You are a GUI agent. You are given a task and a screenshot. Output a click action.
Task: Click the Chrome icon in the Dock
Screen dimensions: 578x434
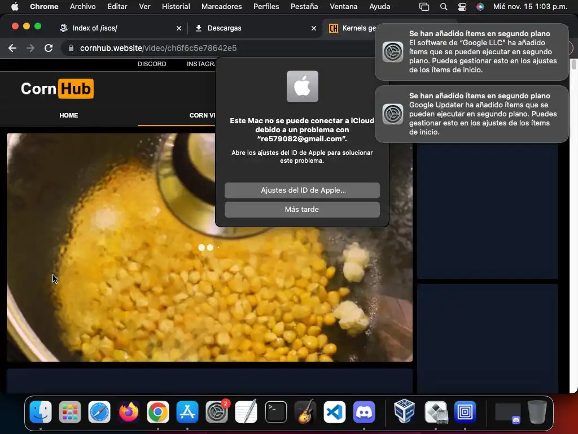point(158,412)
